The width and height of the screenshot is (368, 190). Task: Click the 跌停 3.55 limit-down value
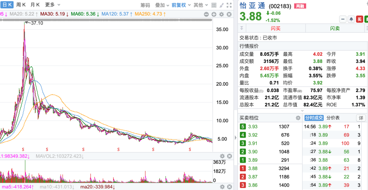(360, 75)
